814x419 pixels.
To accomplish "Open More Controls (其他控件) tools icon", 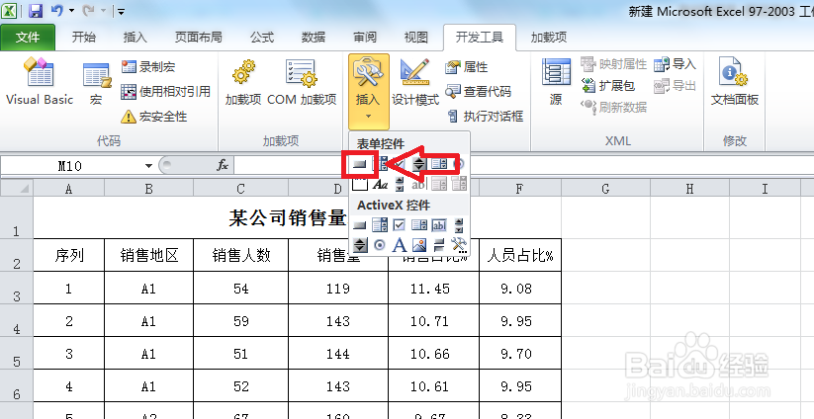I will point(459,245).
